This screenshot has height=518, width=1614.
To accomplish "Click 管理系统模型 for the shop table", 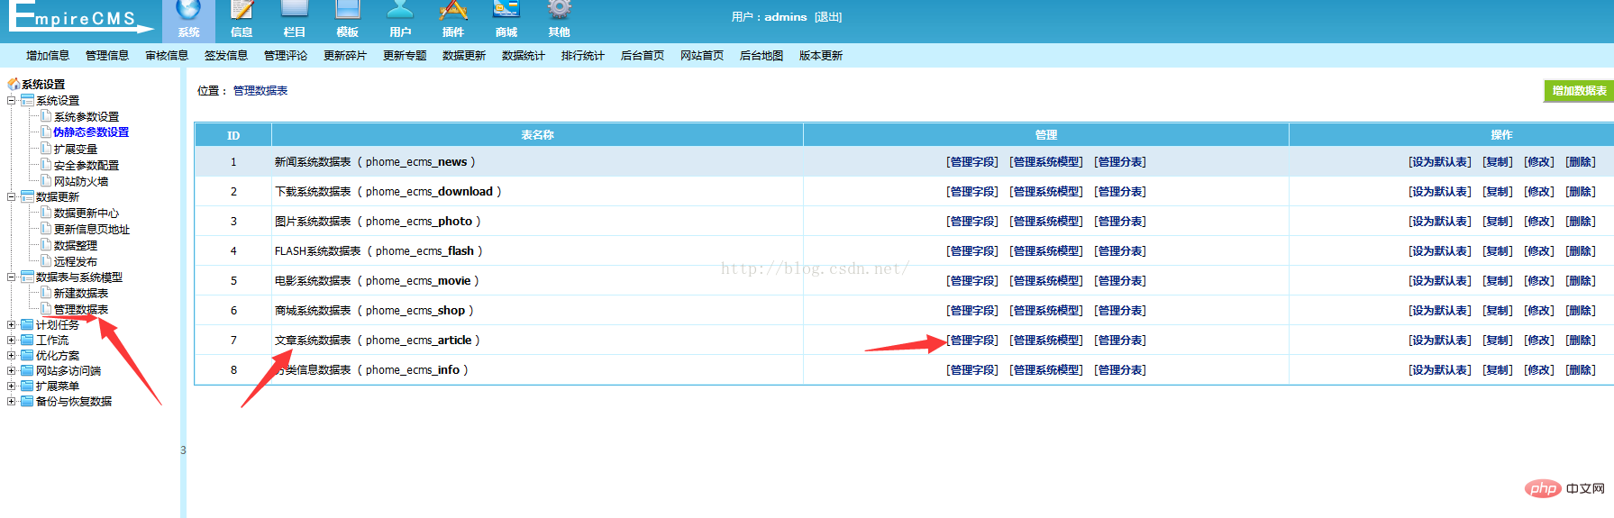I will point(1046,310).
